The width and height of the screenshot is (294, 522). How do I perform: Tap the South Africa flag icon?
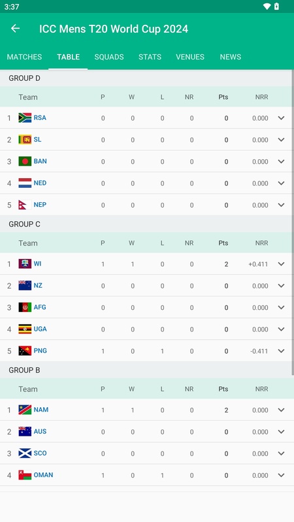coord(25,118)
